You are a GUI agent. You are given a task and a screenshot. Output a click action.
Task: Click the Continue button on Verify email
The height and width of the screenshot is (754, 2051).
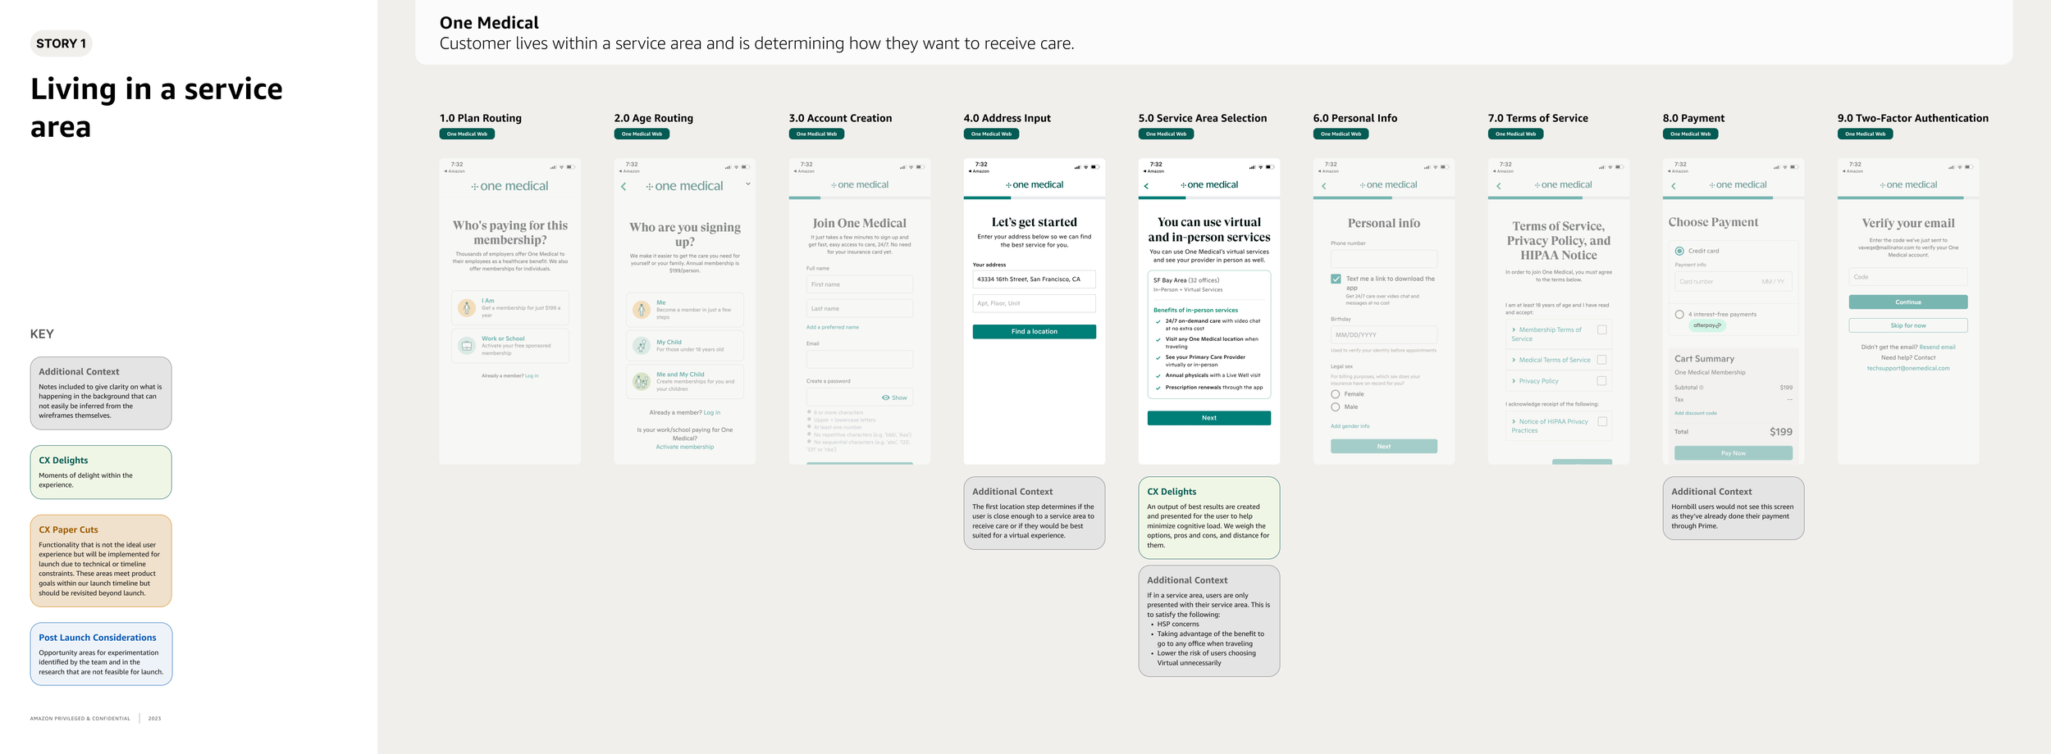[1907, 302]
